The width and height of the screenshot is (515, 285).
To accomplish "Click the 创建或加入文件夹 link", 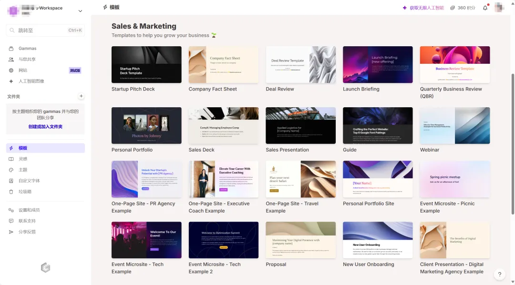I will click(45, 127).
